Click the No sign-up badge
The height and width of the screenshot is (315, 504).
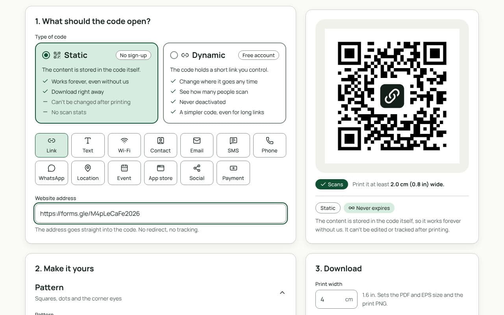pyautogui.click(x=133, y=55)
